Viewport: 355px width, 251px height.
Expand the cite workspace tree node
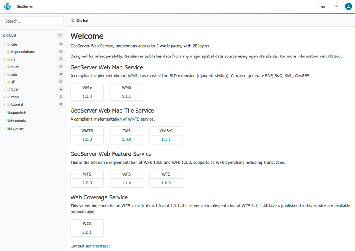click(4, 44)
